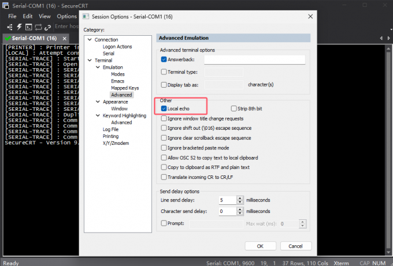Click the SecureCRT app icon in title bar
This screenshot has height=266, width=393.
(x=6, y=5)
